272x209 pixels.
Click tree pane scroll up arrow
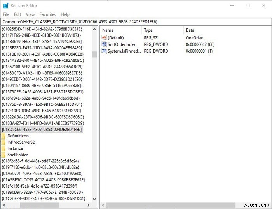pos(94,29)
